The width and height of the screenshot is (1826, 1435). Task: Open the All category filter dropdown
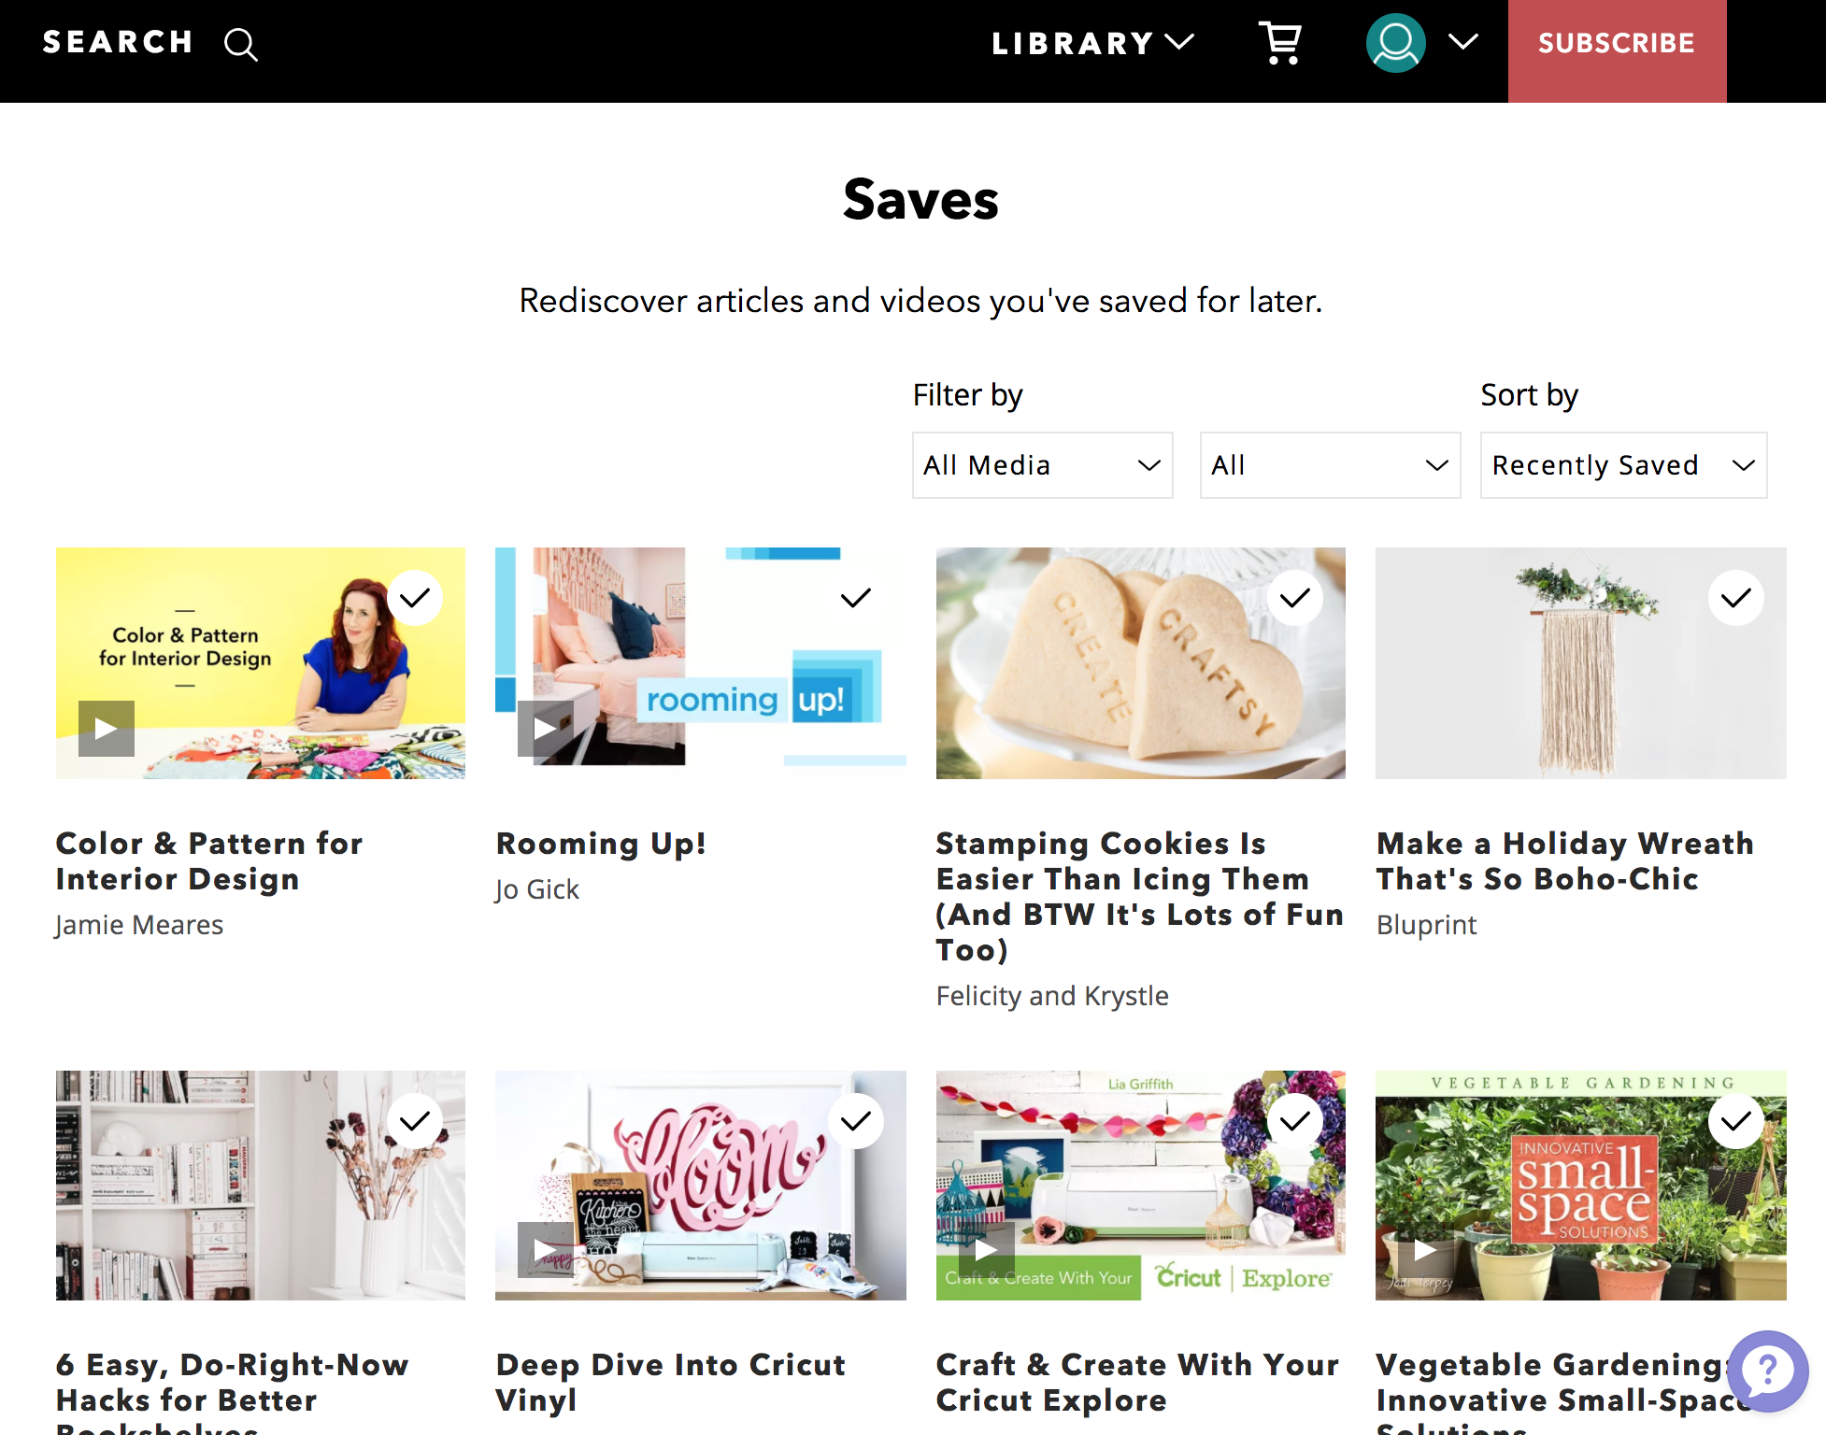tap(1329, 465)
